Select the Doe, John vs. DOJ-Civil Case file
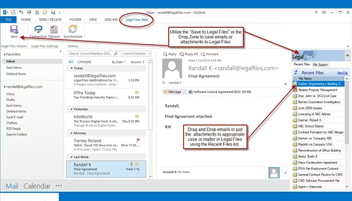Viewport: 352px width, 201px height. (x=318, y=96)
